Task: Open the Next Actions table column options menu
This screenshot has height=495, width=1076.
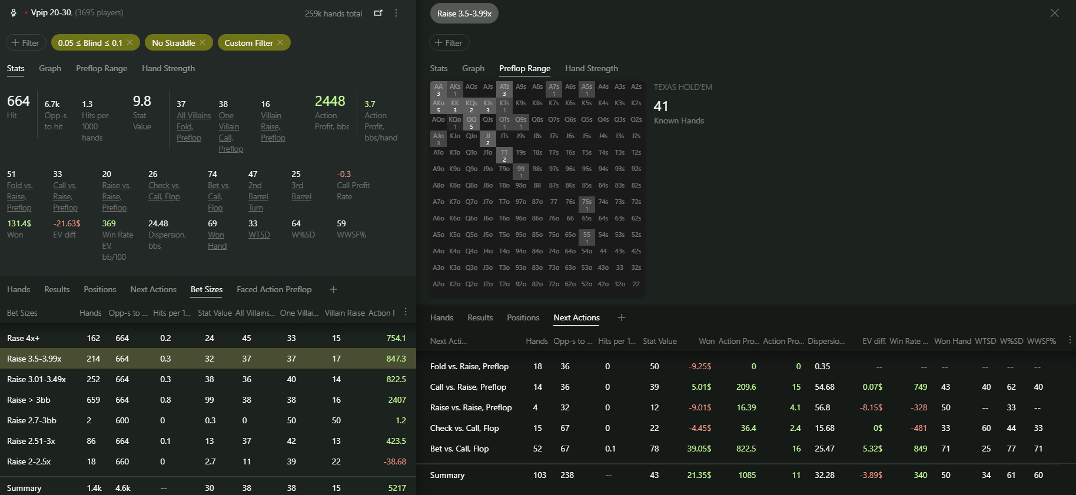Action: click(1070, 340)
